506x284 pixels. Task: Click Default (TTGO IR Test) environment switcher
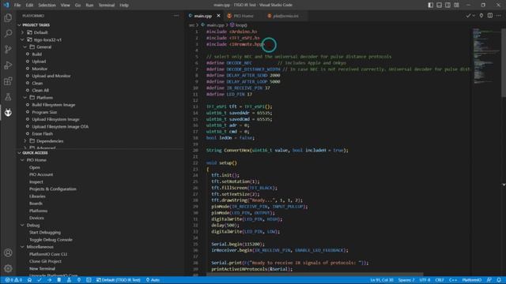pyautogui.click(x=118, y=280)
